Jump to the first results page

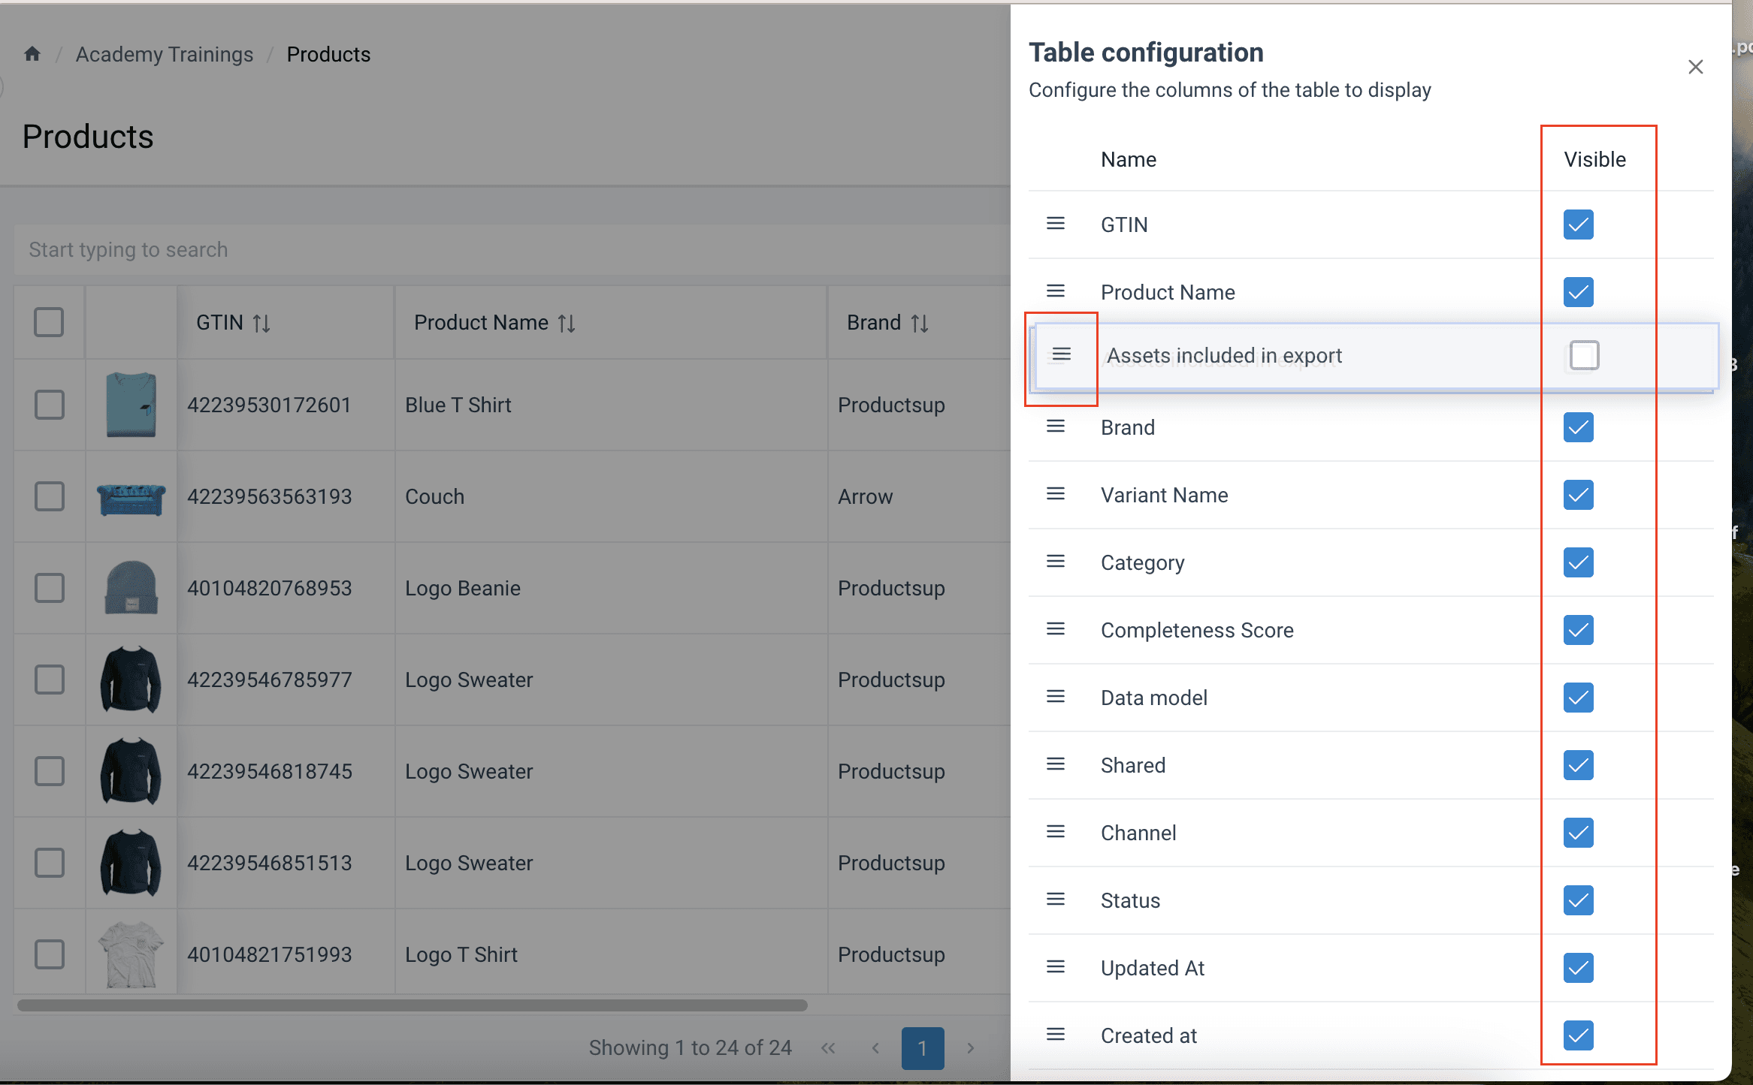[828, 1048]
